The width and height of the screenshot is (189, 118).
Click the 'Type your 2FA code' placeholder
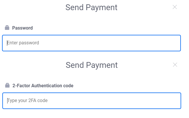pos(28,101)
